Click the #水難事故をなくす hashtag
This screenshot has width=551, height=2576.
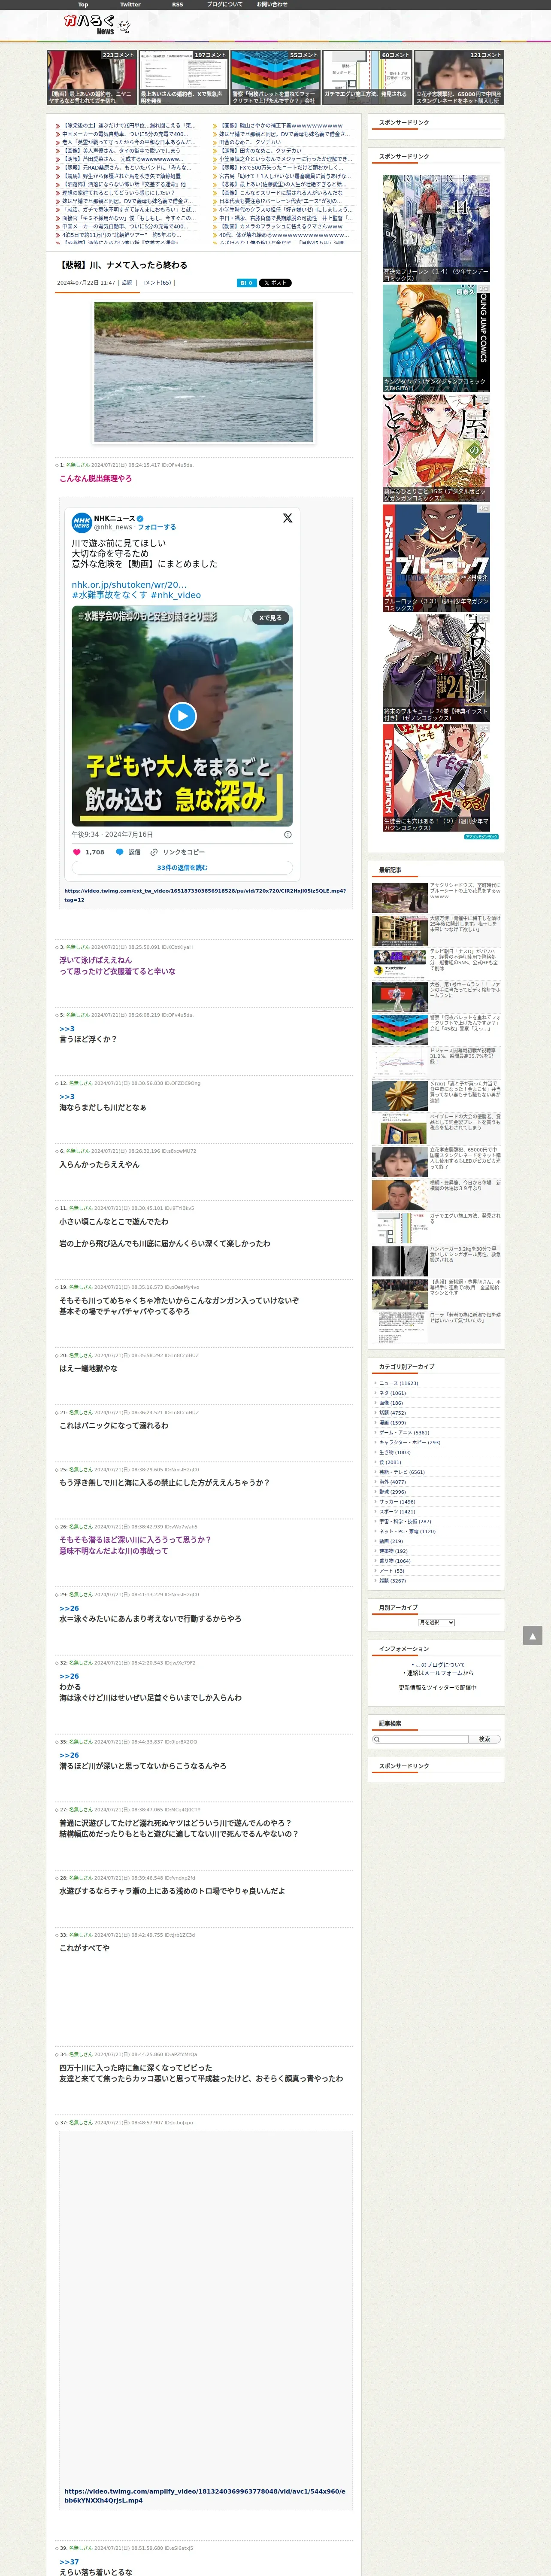point(109,595)
